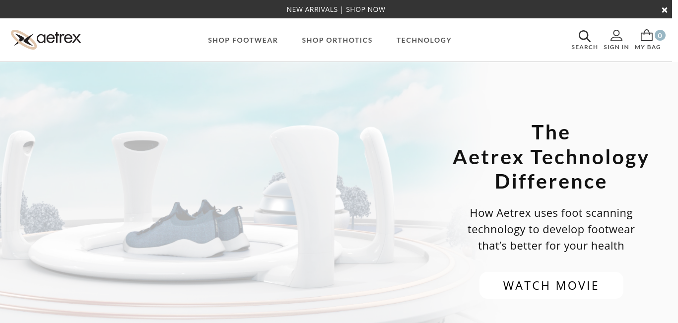The width and height of the screenshot is (678, 323).
Task: Dismiss the announcement banner with X
Action: (x=665, y=10)
